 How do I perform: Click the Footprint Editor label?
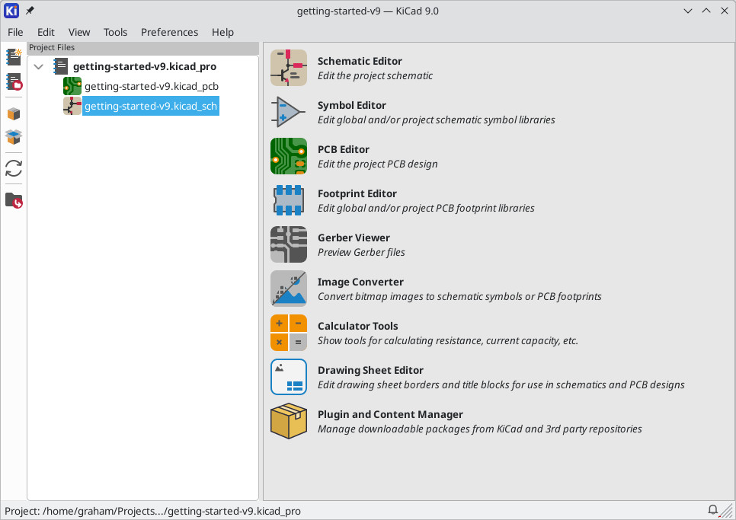pyautogui.click(x=357, y=193)
